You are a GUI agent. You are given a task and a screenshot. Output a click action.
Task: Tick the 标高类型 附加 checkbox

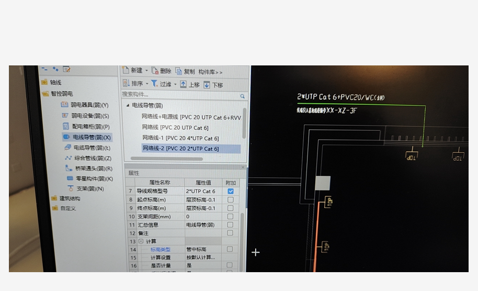click(230, 249)
